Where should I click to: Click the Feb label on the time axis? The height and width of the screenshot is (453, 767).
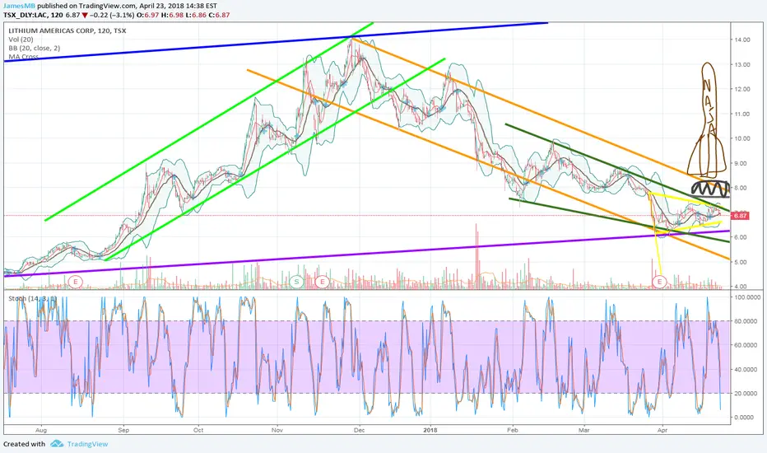(512, 431)
